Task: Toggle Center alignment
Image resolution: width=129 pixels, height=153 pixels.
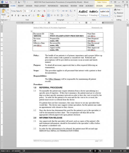Action: click(52, 15)
